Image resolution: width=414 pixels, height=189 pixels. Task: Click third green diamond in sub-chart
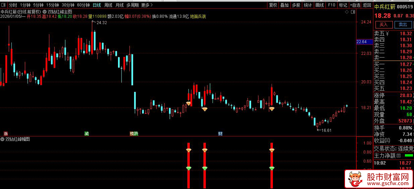pyautogui.click(x=272, y=168)
